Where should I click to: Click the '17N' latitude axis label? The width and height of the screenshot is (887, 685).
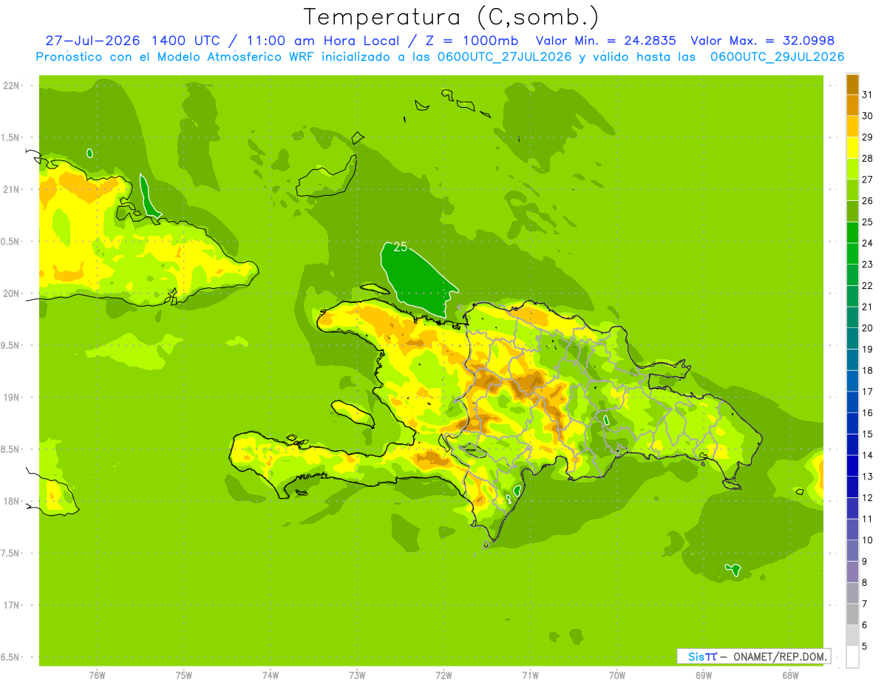(x=13, y=605)
